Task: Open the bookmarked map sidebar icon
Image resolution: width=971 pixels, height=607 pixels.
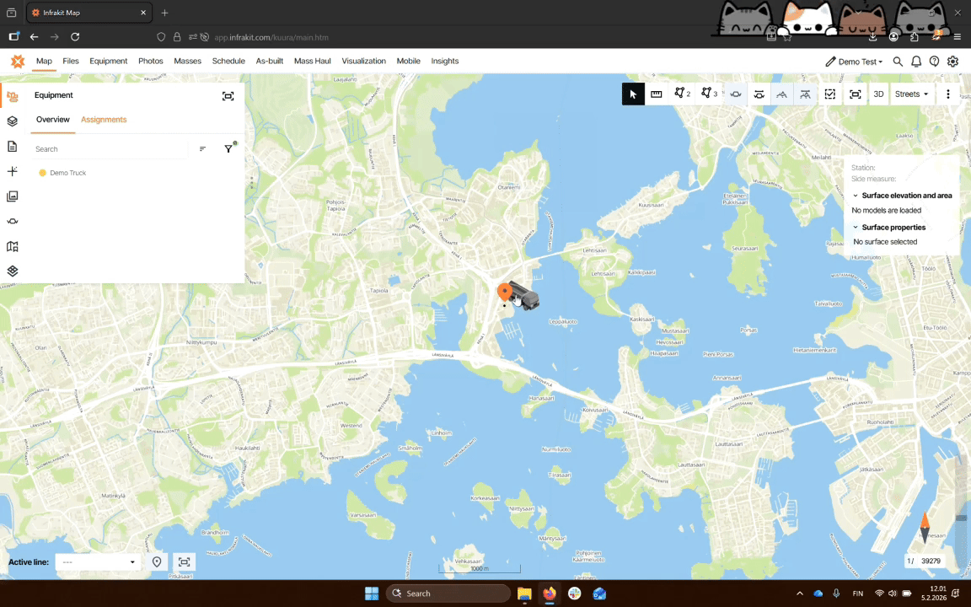Action: 13,246
